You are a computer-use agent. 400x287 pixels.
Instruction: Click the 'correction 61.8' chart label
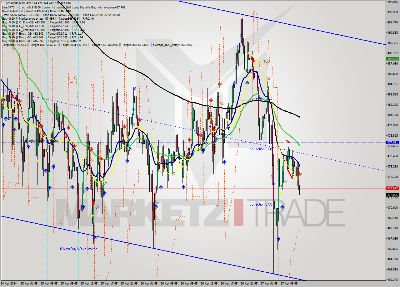point(261,149)
